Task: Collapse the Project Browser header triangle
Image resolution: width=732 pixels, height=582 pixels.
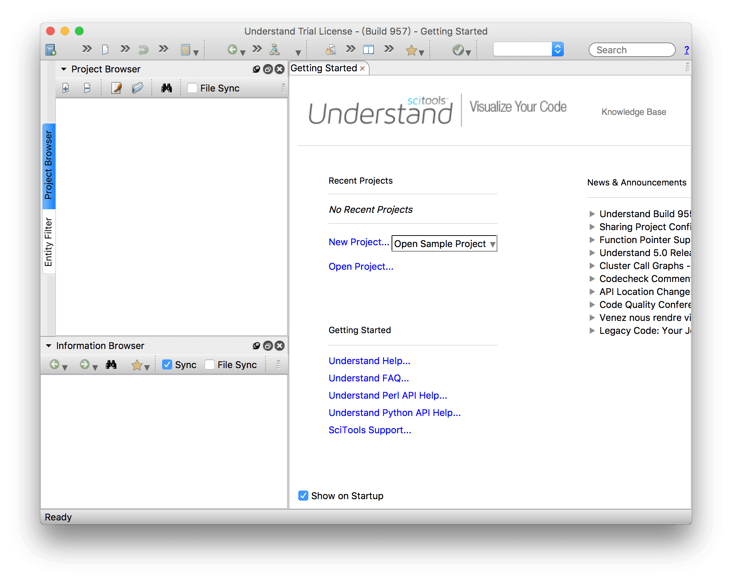Action: click(x=64, y=69)
